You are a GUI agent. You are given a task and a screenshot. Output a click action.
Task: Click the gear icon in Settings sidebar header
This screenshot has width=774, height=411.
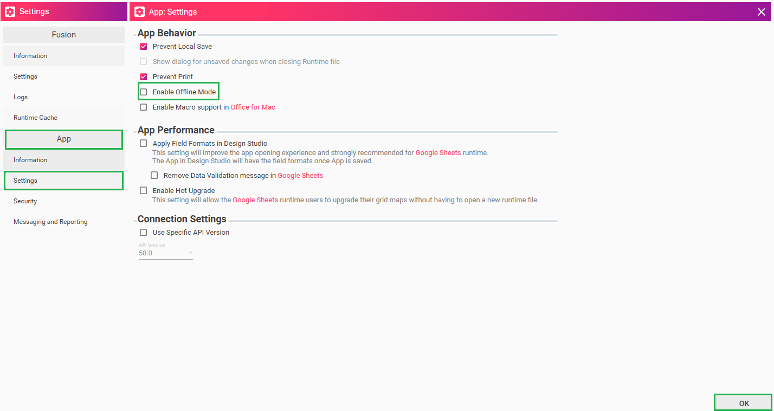point(10,11)
